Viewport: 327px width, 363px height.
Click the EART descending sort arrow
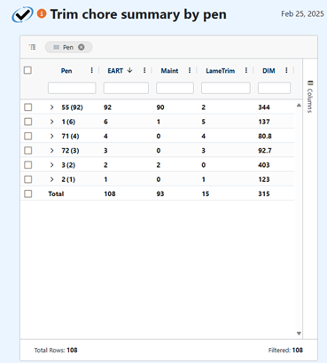129,70
